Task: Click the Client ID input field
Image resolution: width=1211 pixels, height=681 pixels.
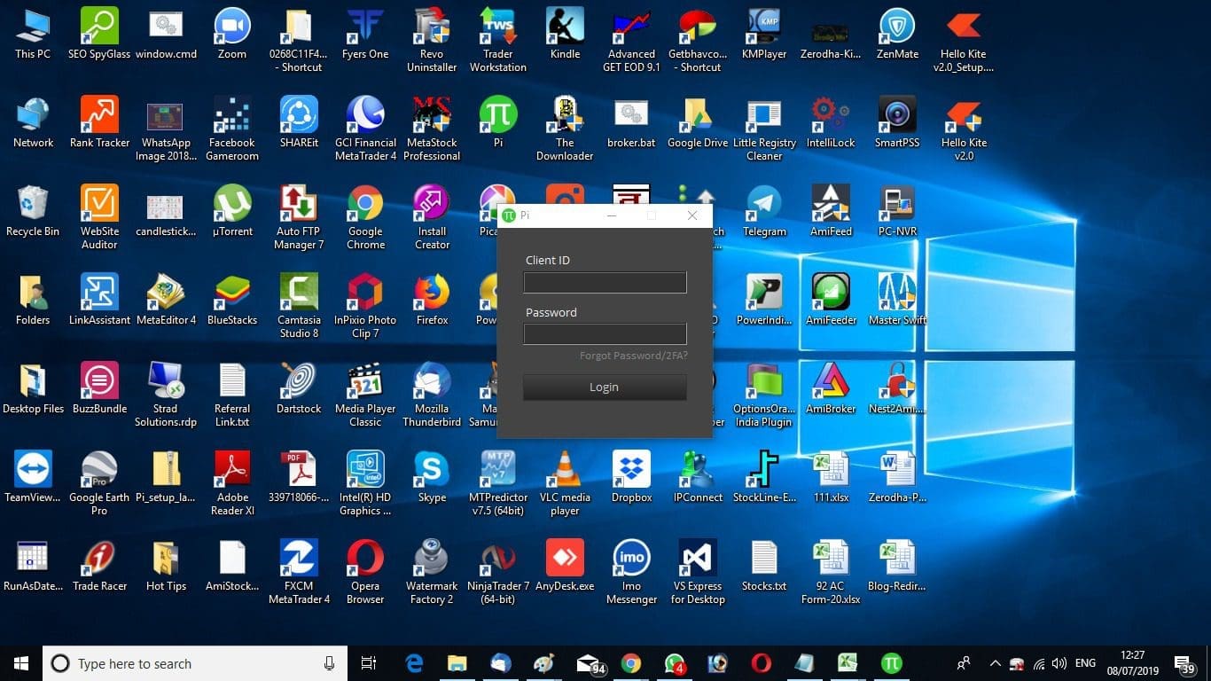Action: 605,283
